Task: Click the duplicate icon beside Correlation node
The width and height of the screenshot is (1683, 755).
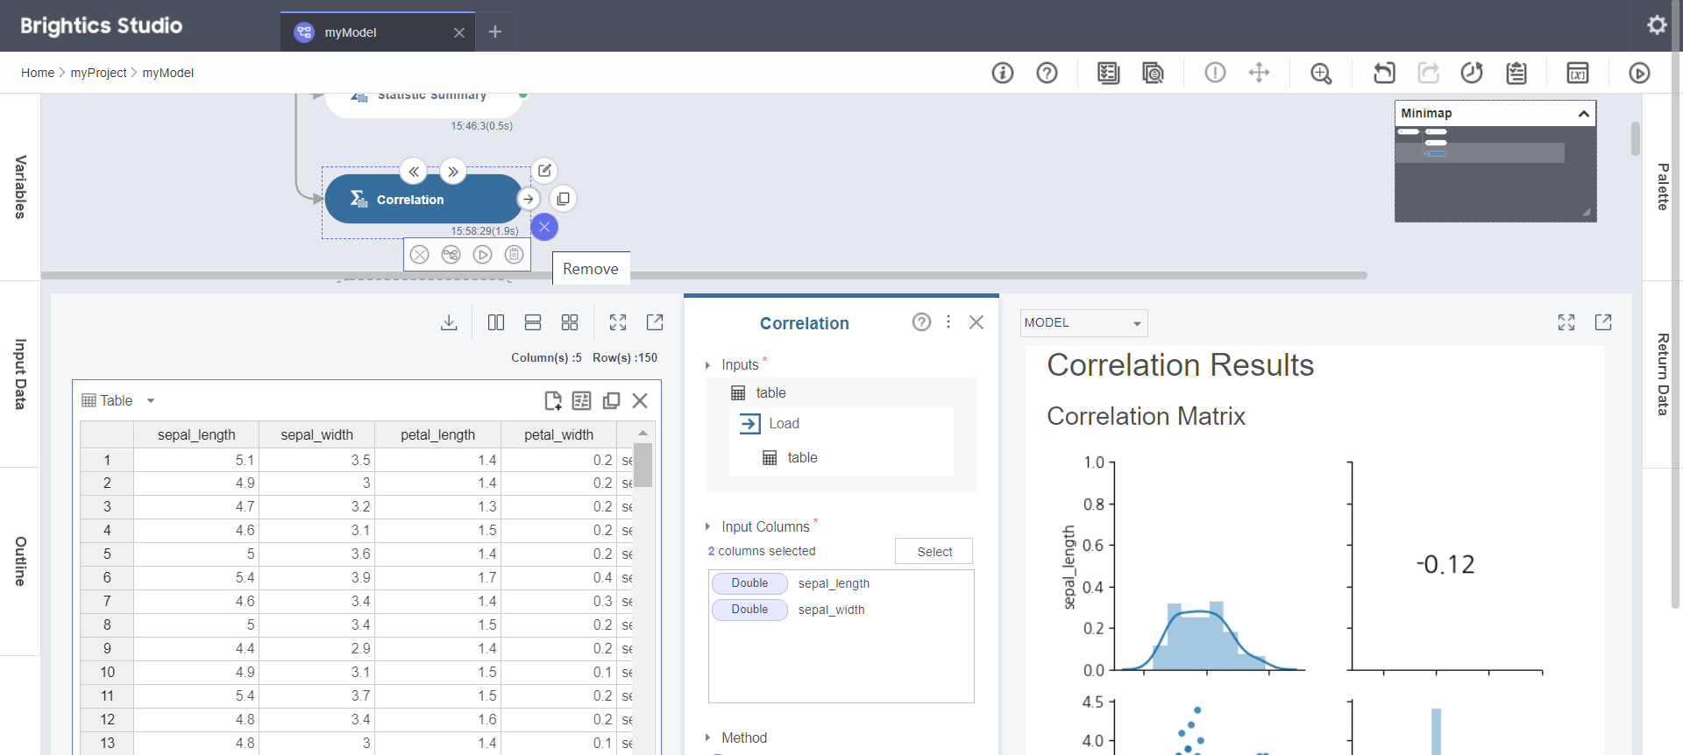Action: click(x=564, y=199)
